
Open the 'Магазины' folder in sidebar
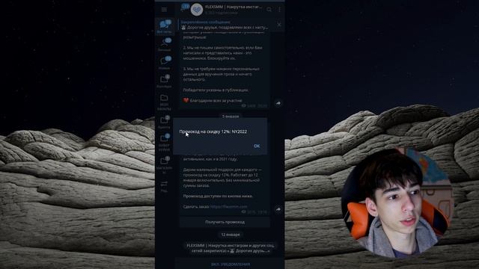pos(165,165)
